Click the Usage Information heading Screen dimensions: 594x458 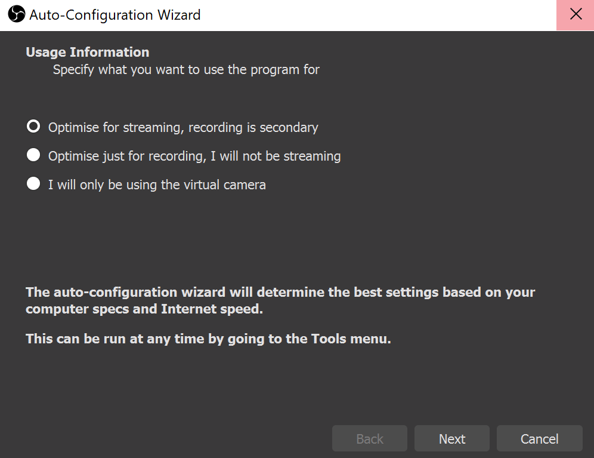pyautogui.click(x=88, y=52)
